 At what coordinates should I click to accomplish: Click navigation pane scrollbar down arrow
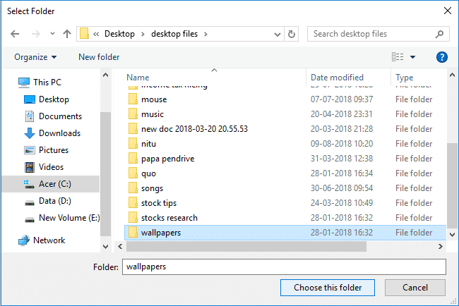[106, 247]
